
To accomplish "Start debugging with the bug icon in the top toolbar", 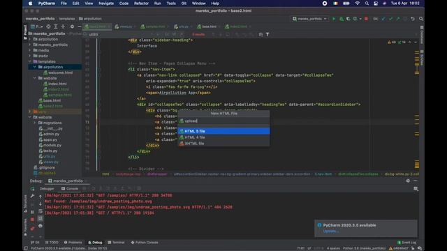I will pos(342,19).
